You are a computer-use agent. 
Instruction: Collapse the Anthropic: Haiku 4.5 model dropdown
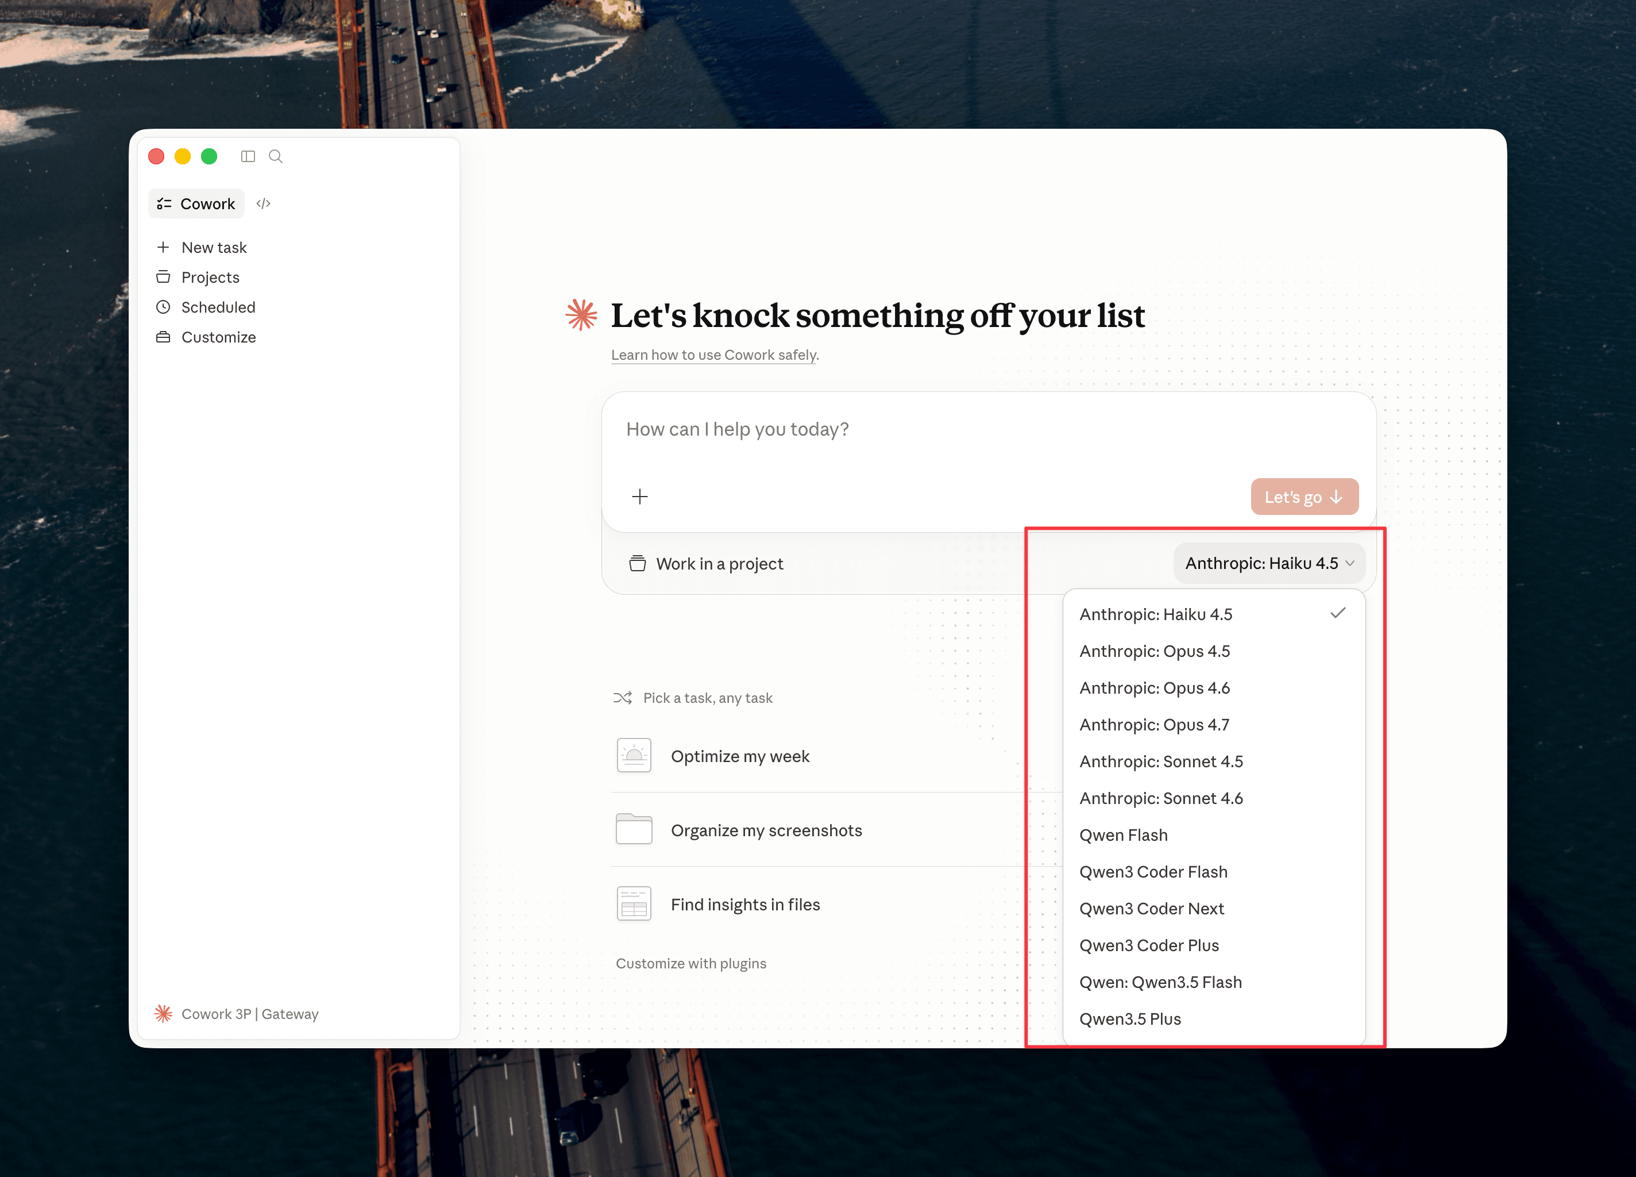(1269, 563)
